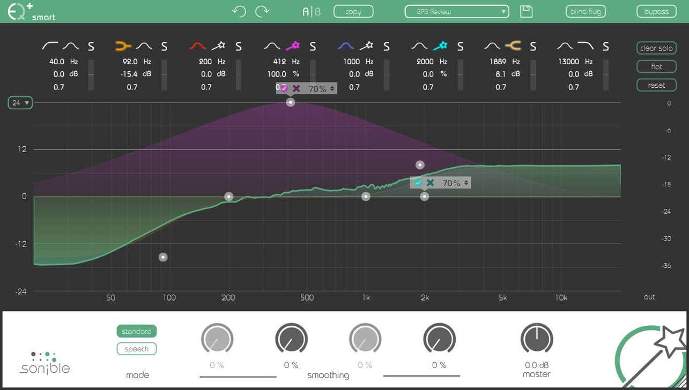Click the clear solo button
Screen dimensions: 689x390
pos(656,48)
